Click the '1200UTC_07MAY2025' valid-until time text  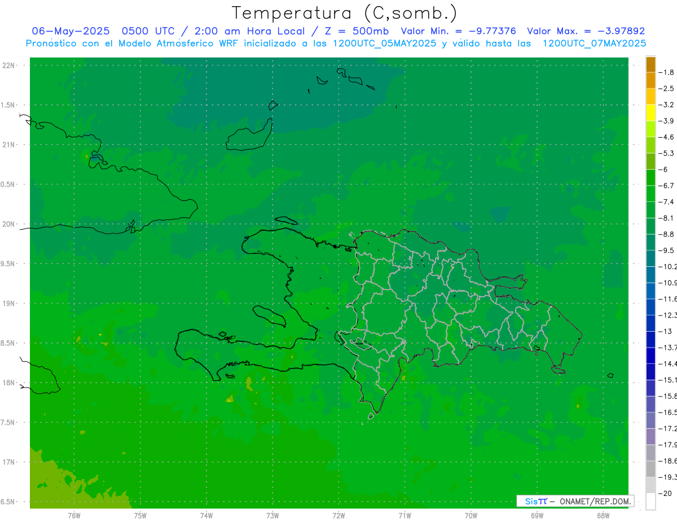[594, 43]
